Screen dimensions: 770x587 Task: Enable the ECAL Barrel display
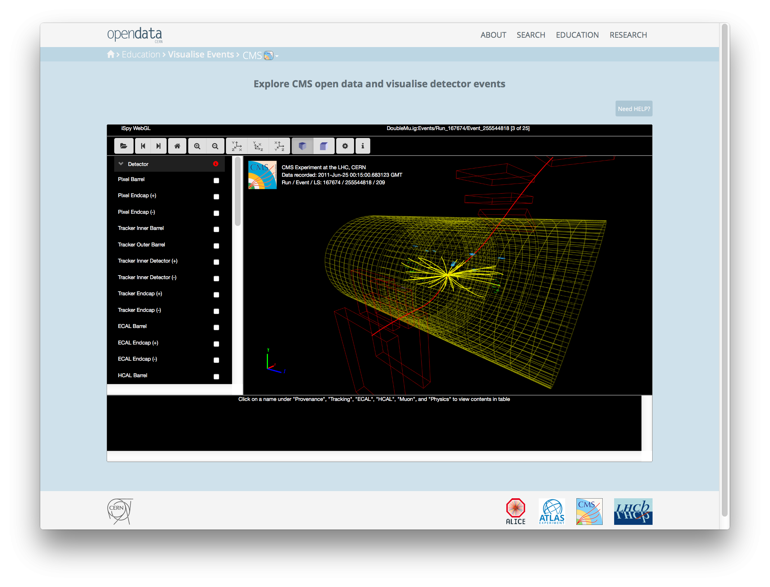(x=216, y=327)
